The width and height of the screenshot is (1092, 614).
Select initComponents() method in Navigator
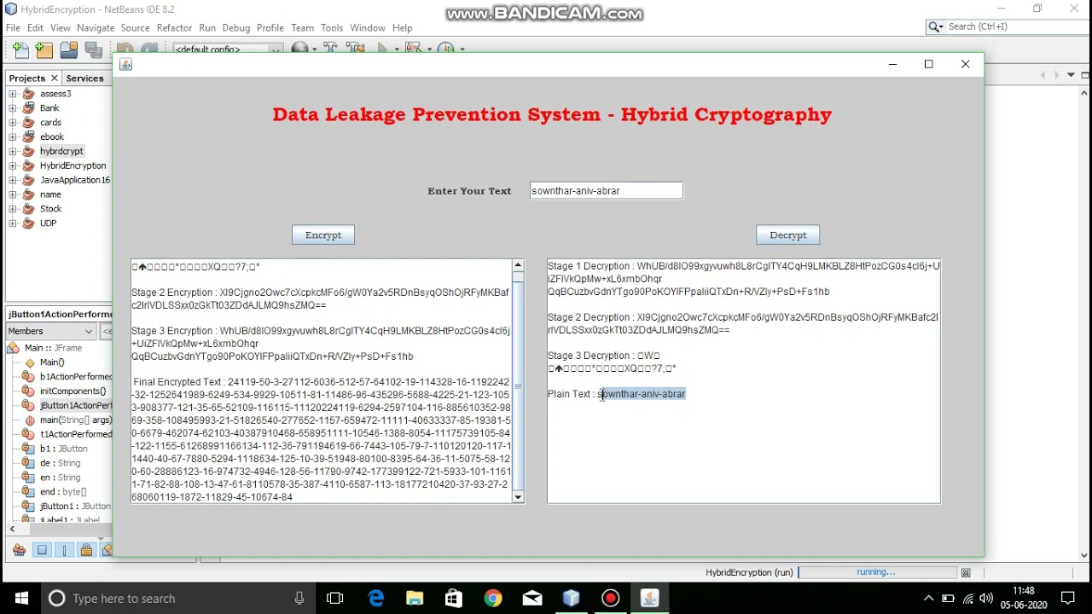[73, 391]
